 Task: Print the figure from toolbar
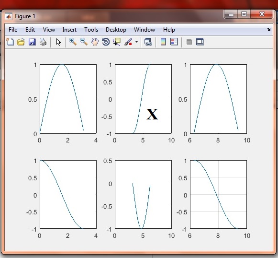tap(43, 42)
